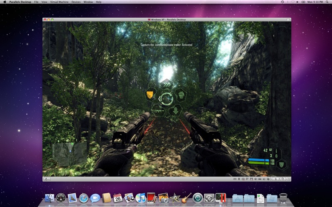Screen dimensions: 332x207
Task: Open the wrench configure tools button
Action: coord(276,179)
